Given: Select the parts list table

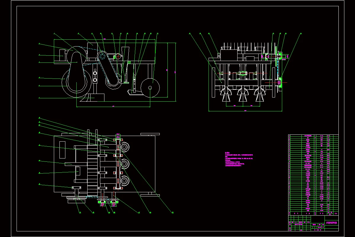Looking at the screenshot, I should (313, 175).
